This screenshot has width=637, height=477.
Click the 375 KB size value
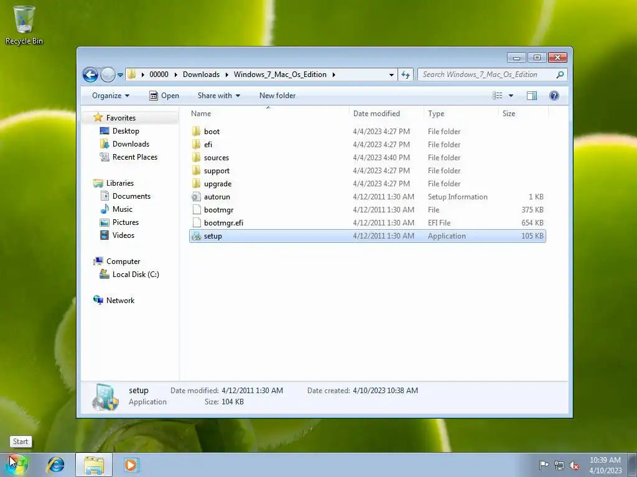point(532,210)
